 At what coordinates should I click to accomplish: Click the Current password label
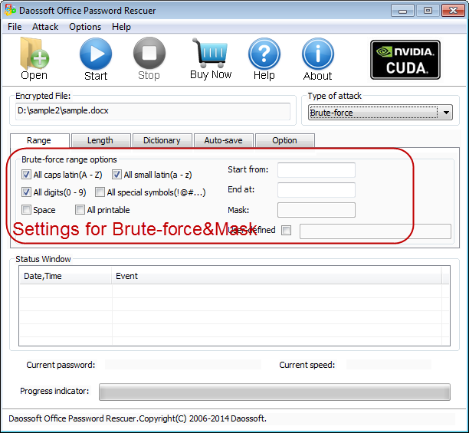(x=61, y=365)
